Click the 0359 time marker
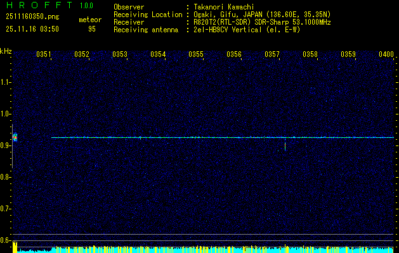 point(348,54)
